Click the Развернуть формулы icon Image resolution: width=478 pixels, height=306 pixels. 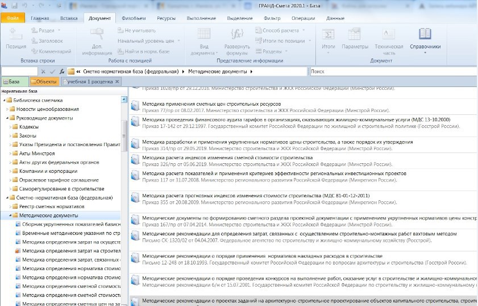point(237,34)
